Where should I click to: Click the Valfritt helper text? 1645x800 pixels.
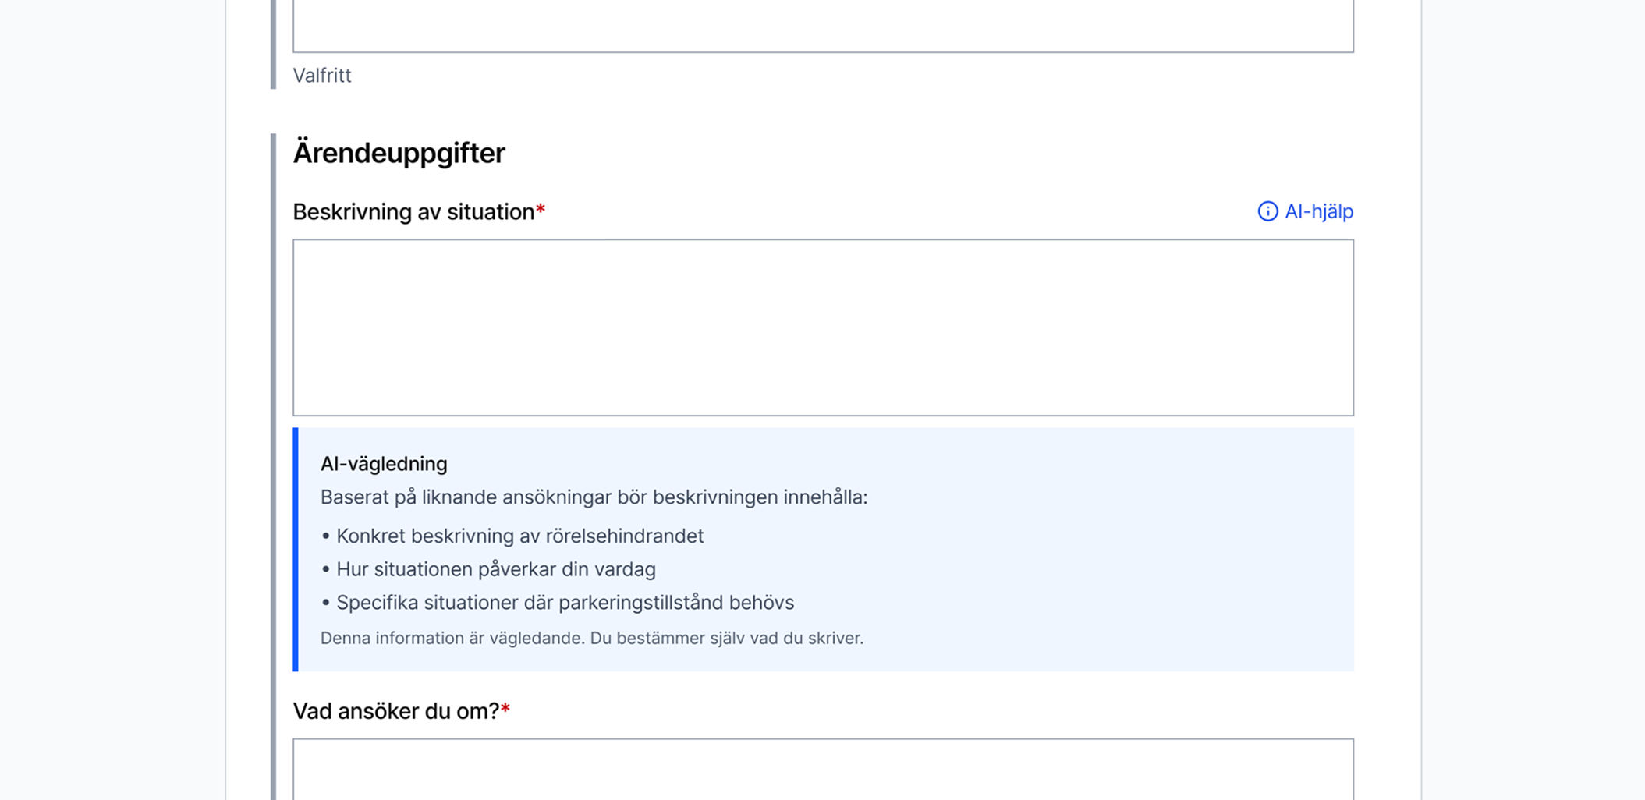pos(322,76)
